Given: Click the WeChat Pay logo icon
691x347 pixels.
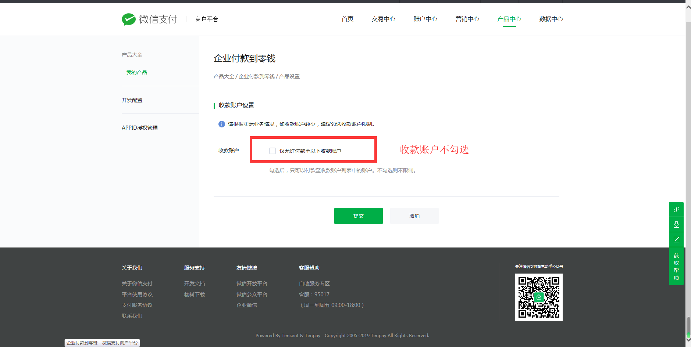Looking at the screenshot, I should point(129,19).
